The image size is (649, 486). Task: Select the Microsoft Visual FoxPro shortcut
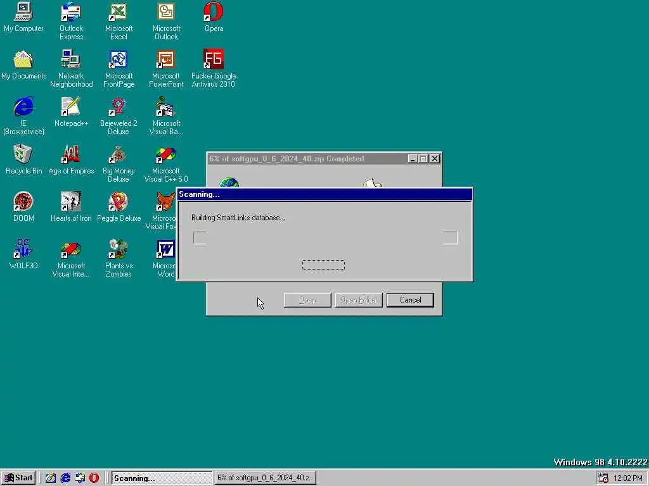click(162, 211)
